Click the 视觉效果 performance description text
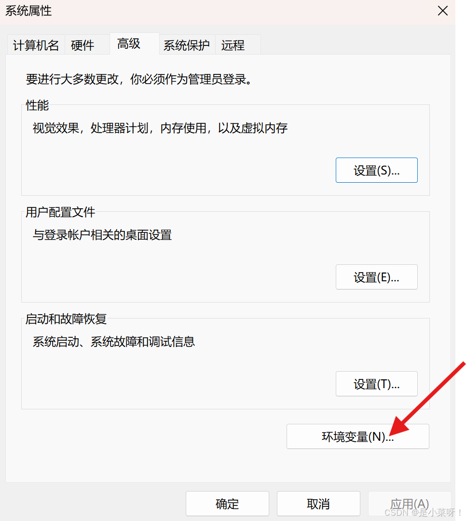The height and width of the screenshot is (521, 466). tap(160, 128)
